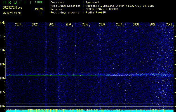Screen dimensions: 176x112
Task: Click the kHz axis unit label
Action: [3, 22]
